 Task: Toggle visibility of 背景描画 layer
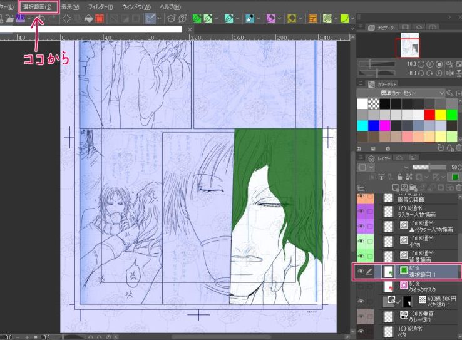click(361, 255)
